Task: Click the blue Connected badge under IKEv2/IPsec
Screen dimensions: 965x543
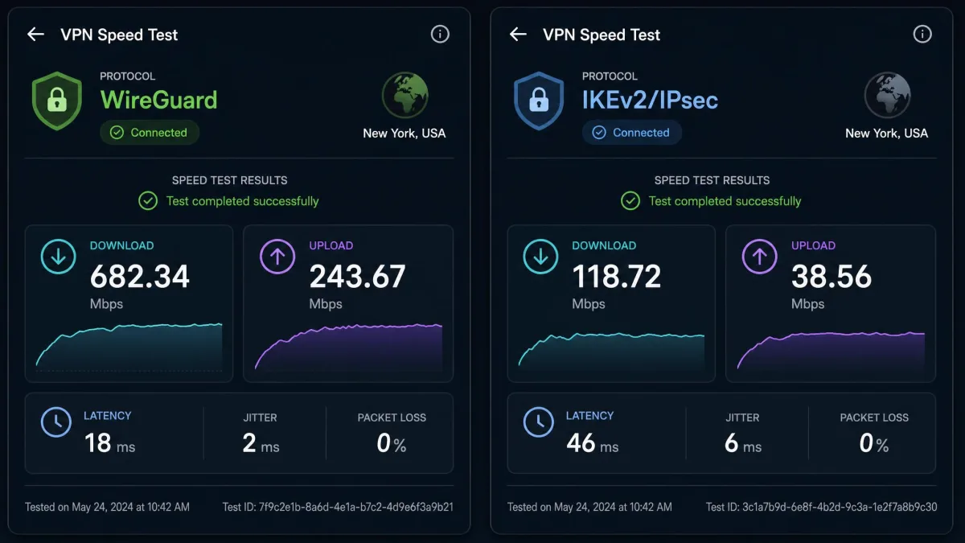Action: (632, 133)
